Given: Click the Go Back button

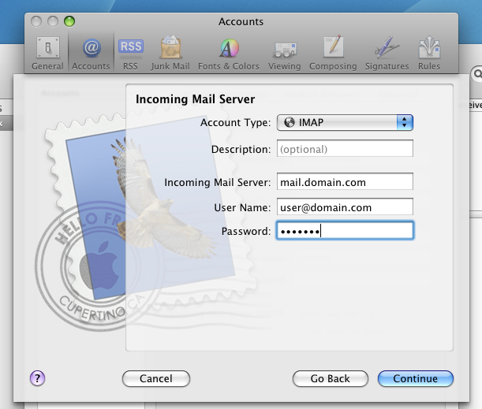Looking at the screenshot, I should 330,379.
